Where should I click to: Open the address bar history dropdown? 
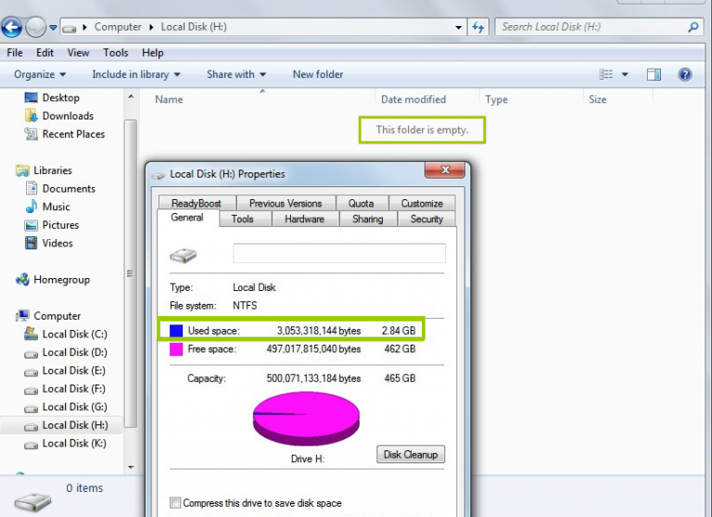[459, 28]
